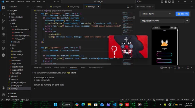195x108 pixels.
Task: Open terminal launch profile dropdown arrow
Action: point(172,68)
